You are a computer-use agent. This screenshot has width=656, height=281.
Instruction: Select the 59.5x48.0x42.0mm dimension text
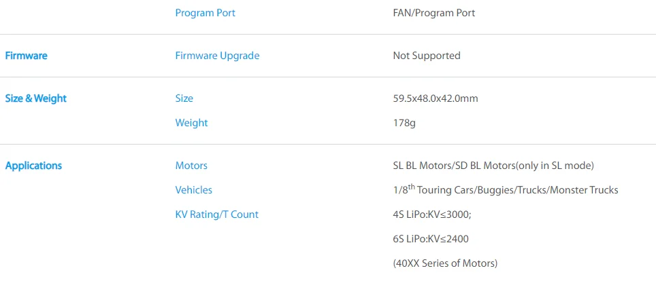[x=435, y=98]
